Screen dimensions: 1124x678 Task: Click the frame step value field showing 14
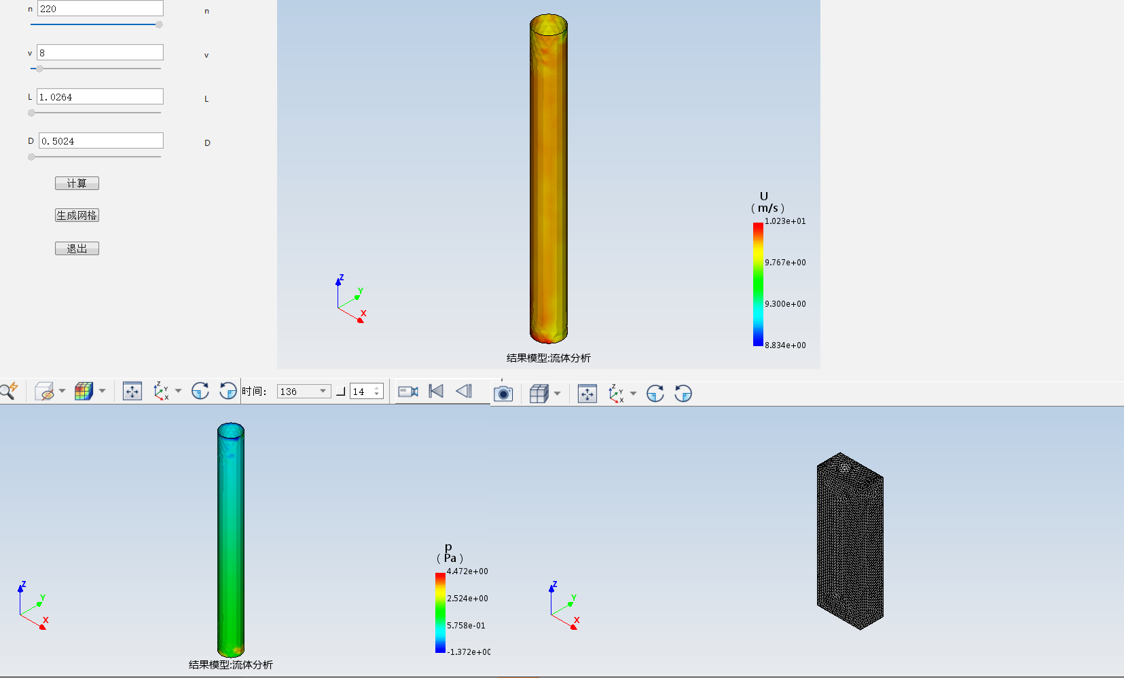361,392
